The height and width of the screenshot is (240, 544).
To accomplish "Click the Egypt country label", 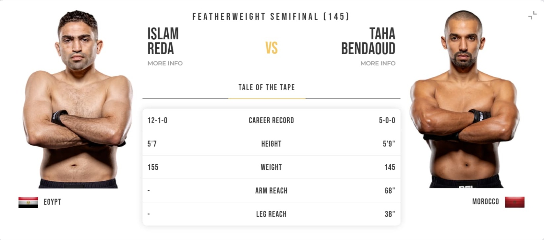I will [52, 202].
